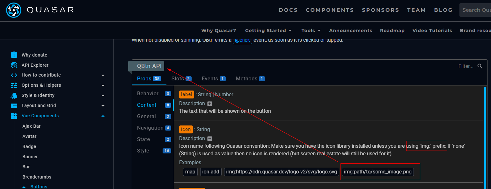Open COMPONENTS in top navigation
The width and height of the screenshot is (491, 189).
(330, 10)
